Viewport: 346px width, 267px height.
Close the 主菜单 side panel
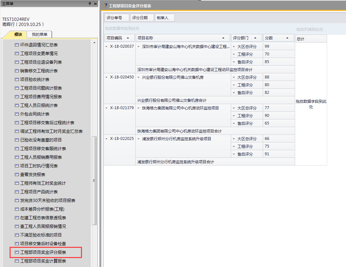(95, 4)
